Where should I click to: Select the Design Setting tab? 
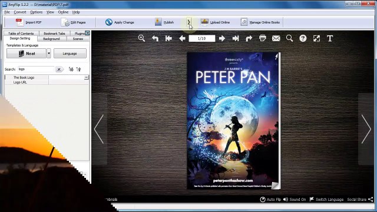tap(20, 38)
